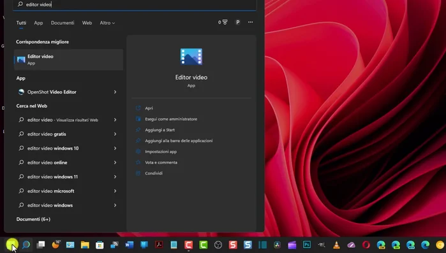Open the blue Snagit Editor taskbar icon
This screenshot has height=253, width=446.
click(248, 245)
